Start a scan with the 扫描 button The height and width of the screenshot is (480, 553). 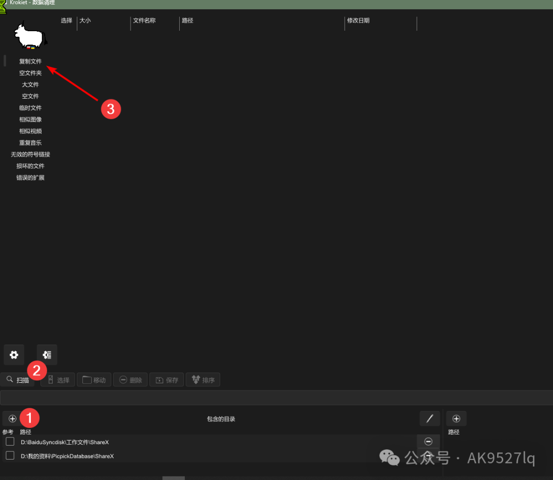click(x=17, y=380)
